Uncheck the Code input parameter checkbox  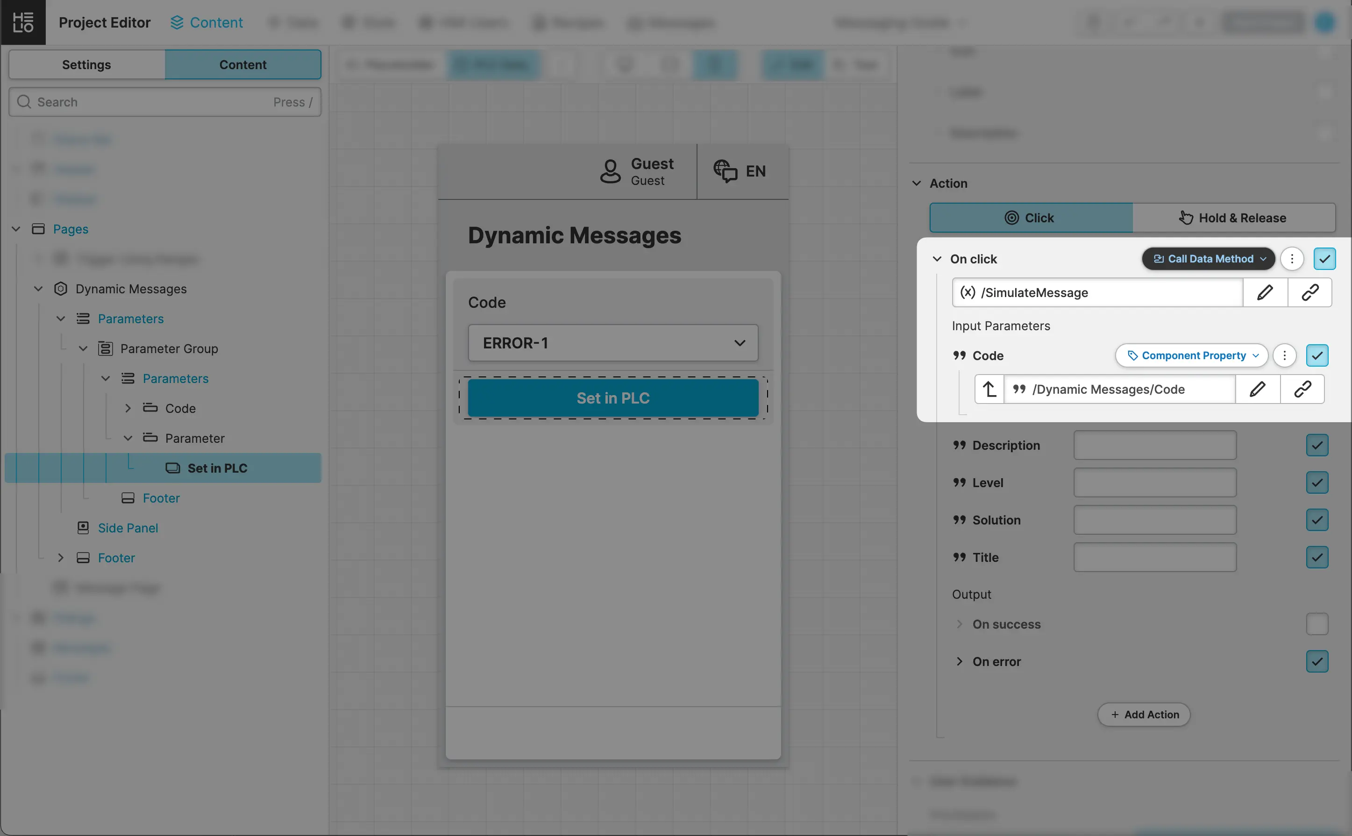pyautogui.click(x=1316, y=355)
